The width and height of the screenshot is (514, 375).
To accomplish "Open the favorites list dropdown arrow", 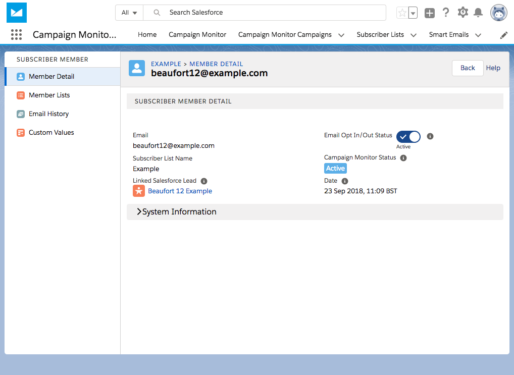I will (413, 13).
